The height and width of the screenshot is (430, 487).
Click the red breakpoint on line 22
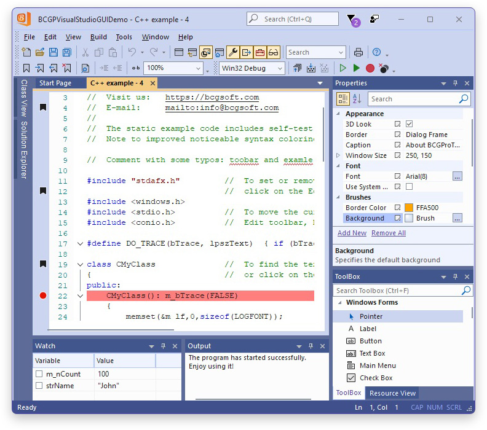[43, 295]
